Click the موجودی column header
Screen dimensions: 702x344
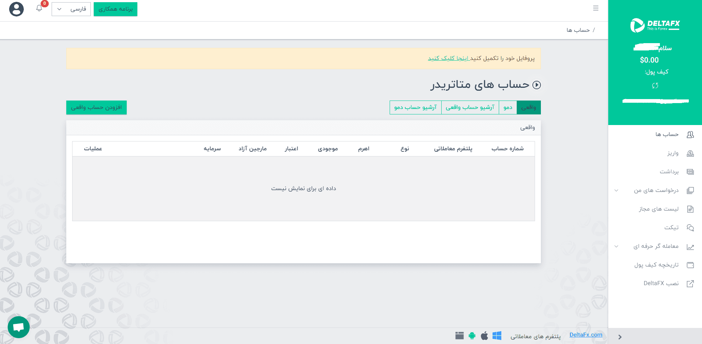[x=328, y=149]
